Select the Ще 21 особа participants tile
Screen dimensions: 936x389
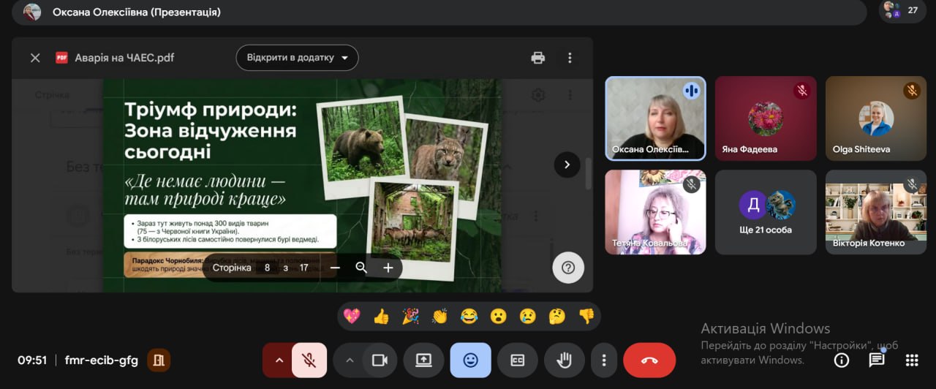coord(766,212)
